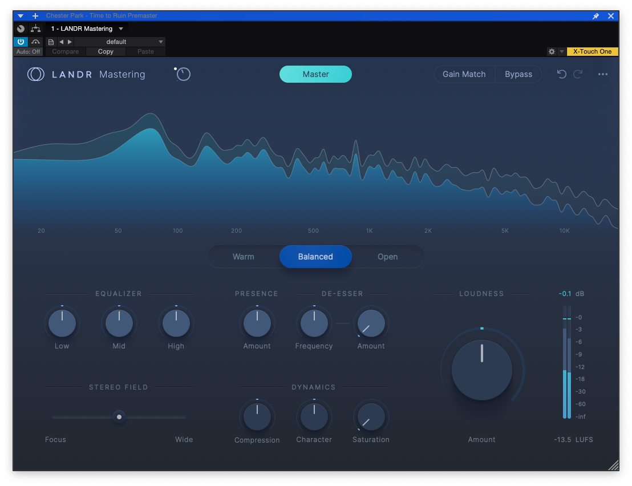This screenshot has width=632, height=486.
Task: Open the window dropdown triangle in title bar
Action: coord(21,16)
